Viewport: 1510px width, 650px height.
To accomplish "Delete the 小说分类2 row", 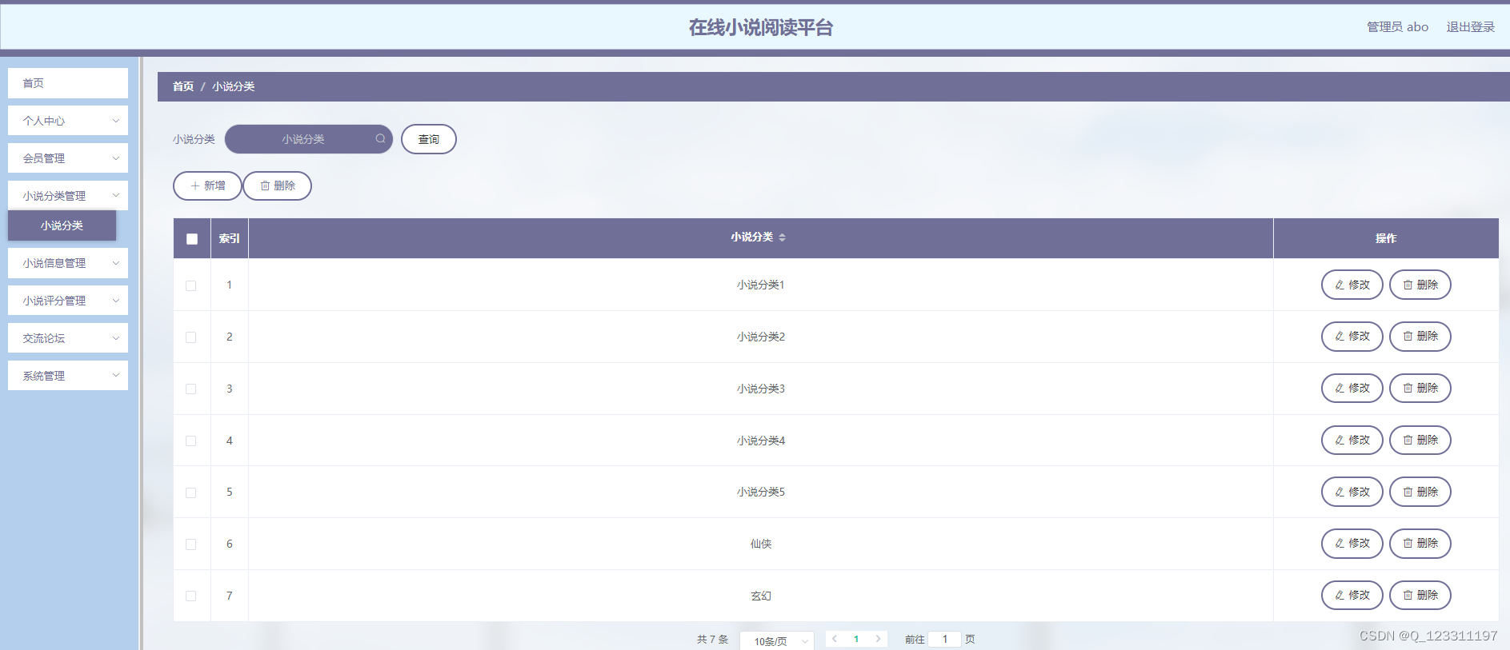I will [1420, 337].
